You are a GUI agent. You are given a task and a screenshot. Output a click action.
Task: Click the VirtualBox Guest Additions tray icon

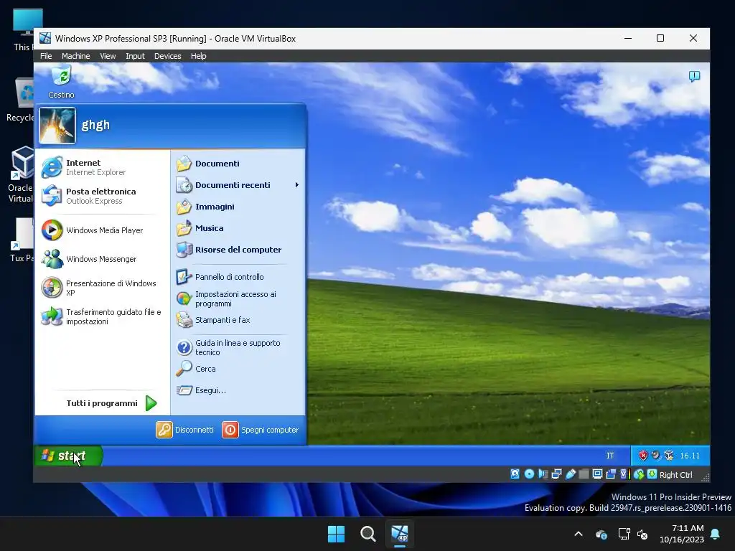click(669, 455)
